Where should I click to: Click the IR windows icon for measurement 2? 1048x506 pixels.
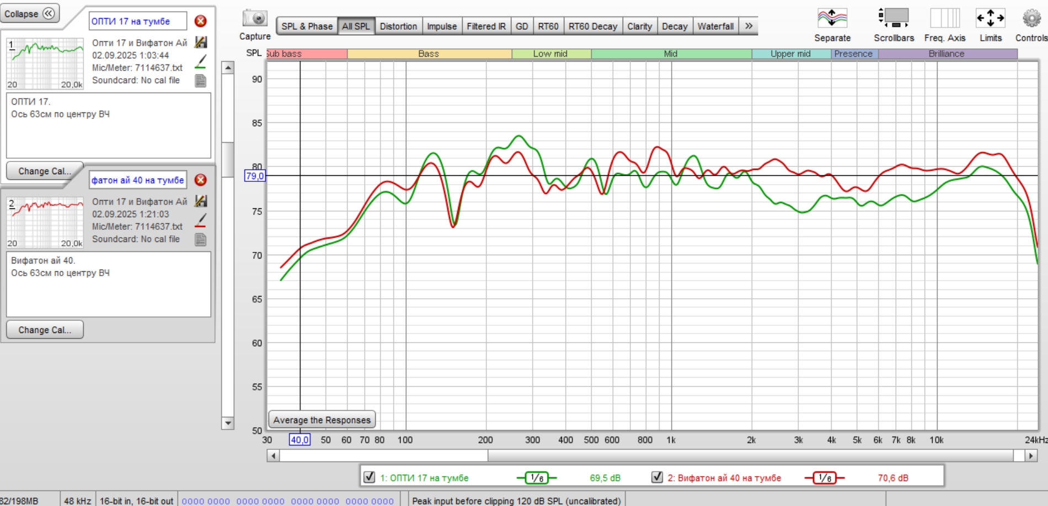pos(201,201)
